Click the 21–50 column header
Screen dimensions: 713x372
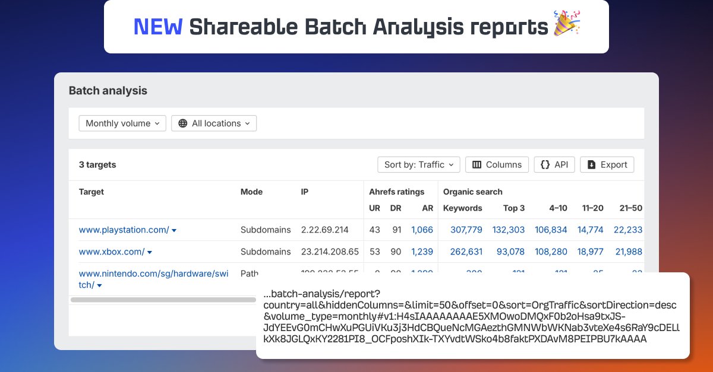tap(630, 208)
